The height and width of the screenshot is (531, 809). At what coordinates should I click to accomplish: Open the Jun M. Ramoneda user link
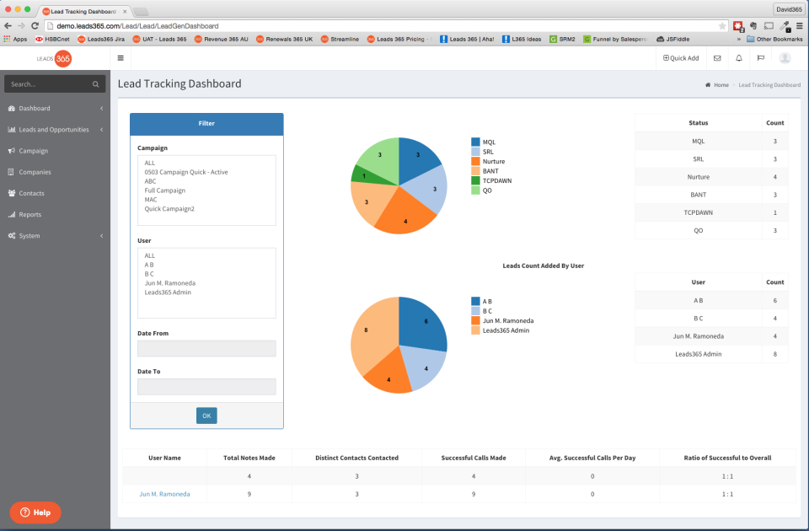tap(164, 495)
